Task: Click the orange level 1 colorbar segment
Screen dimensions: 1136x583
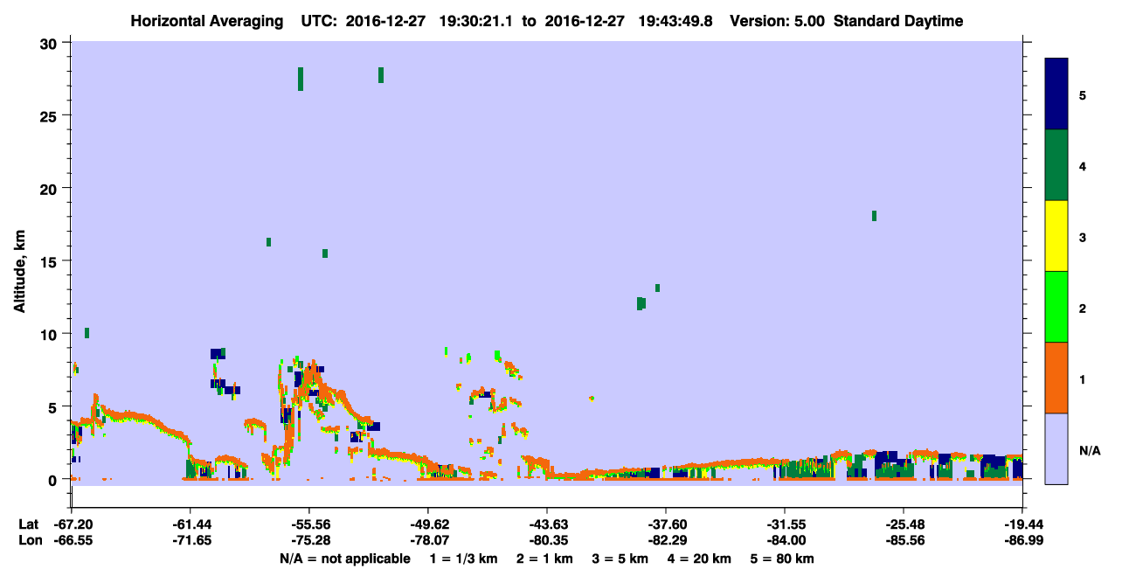Action: tap(1056, 378)
